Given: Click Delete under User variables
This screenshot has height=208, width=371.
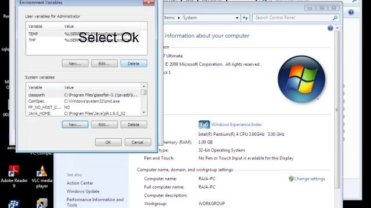Looking at the screenshot, I should point(134,64).
